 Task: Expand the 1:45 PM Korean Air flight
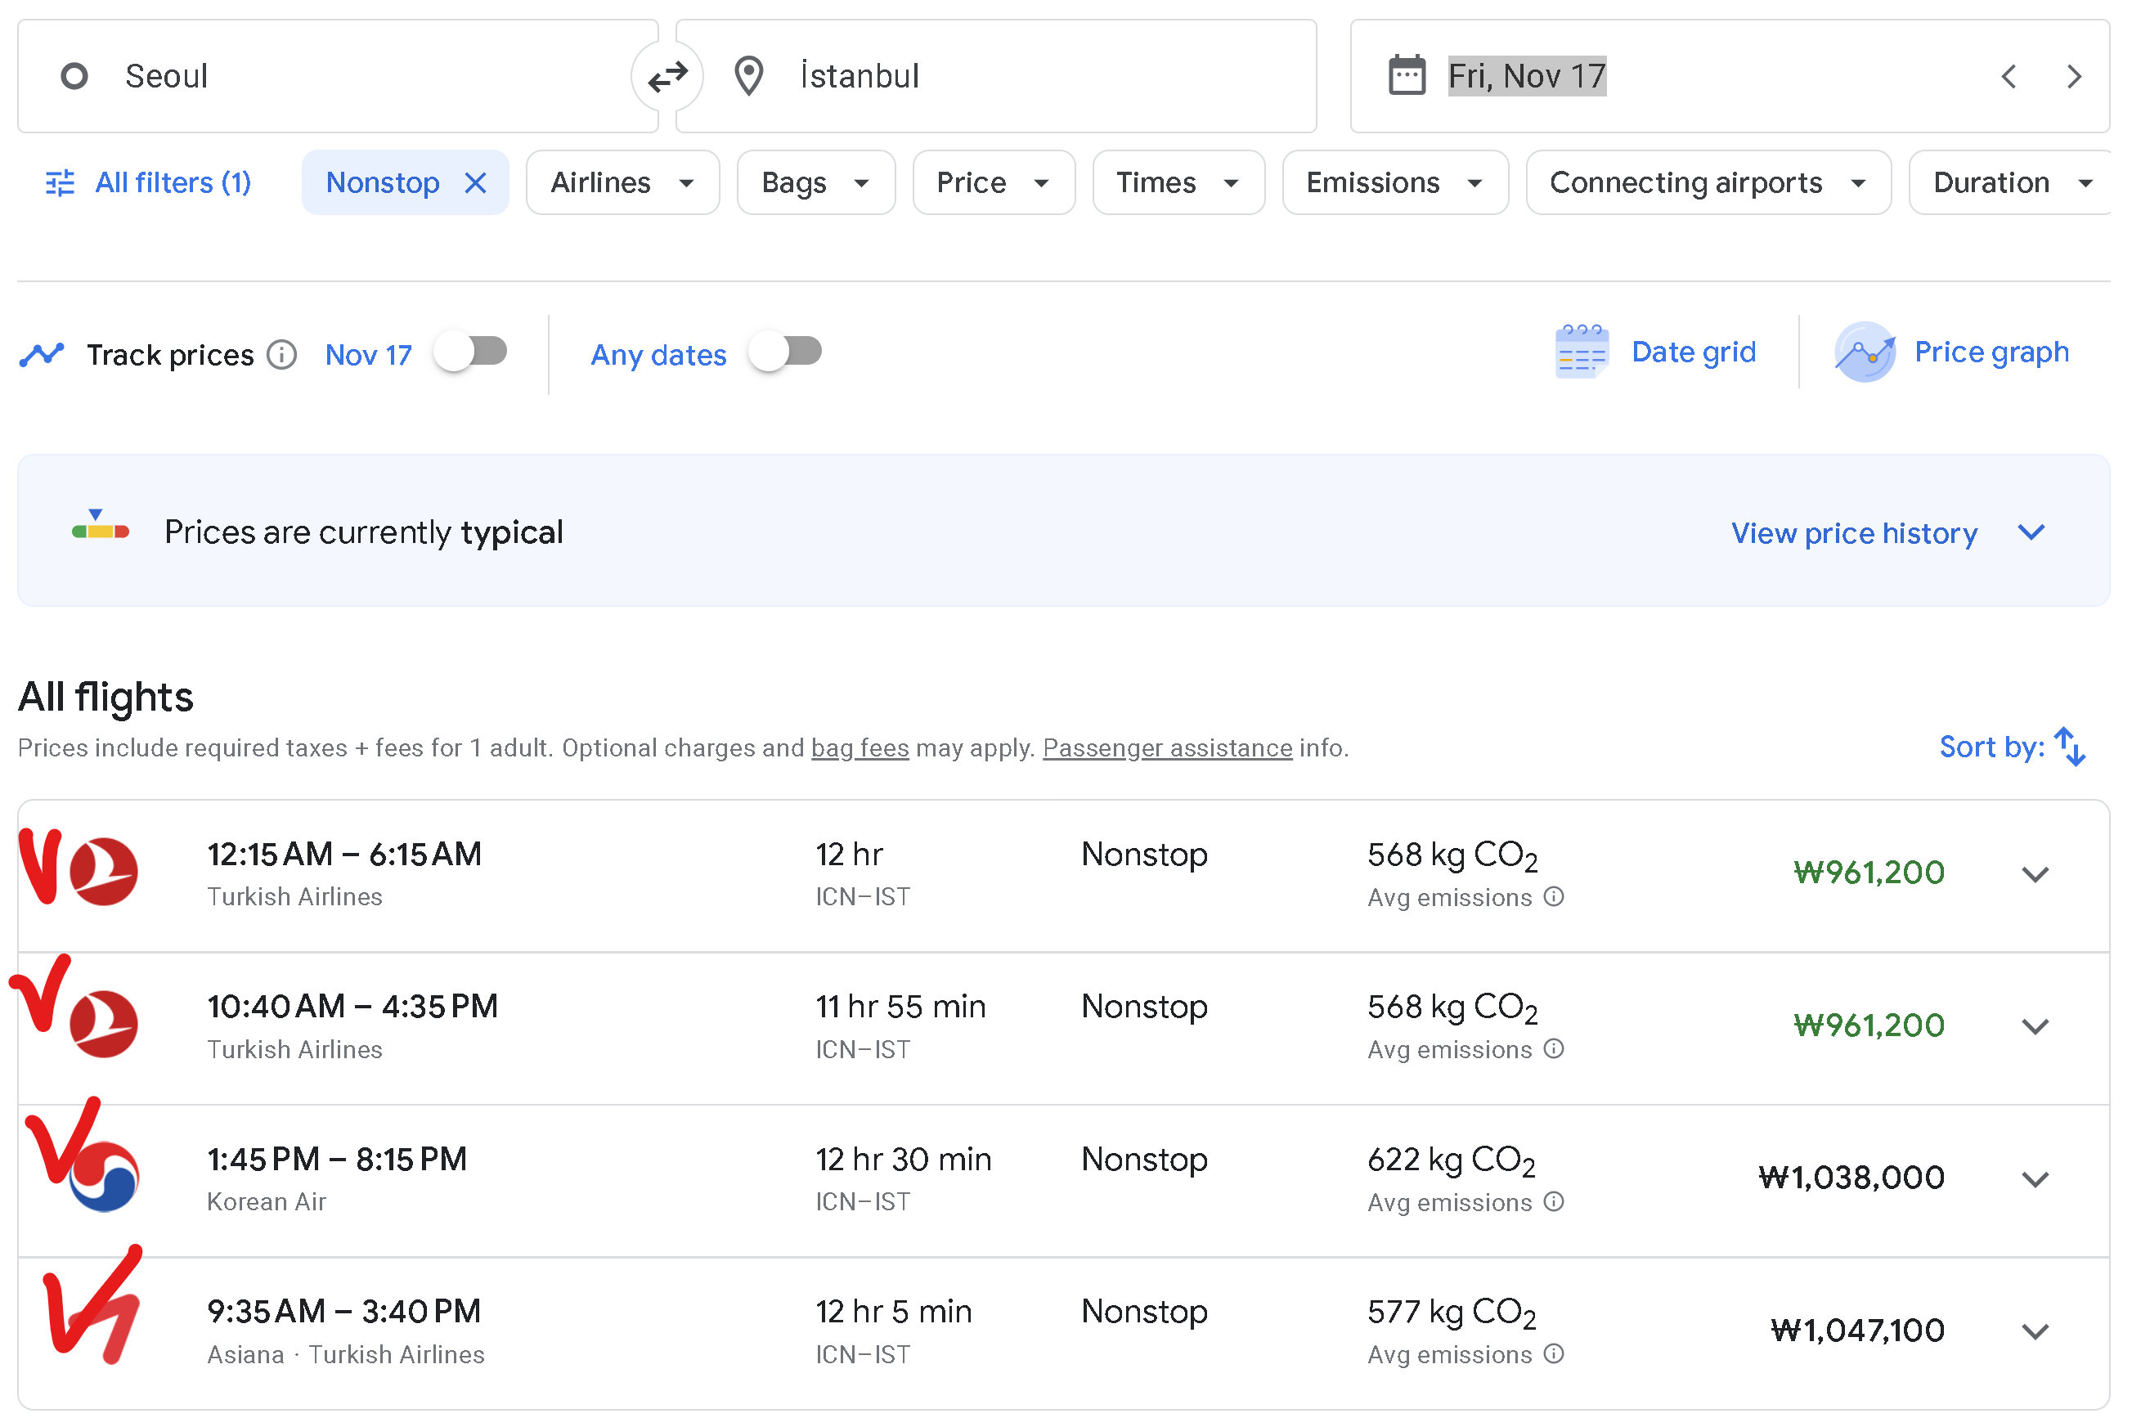click(x=2035, y=1179)
